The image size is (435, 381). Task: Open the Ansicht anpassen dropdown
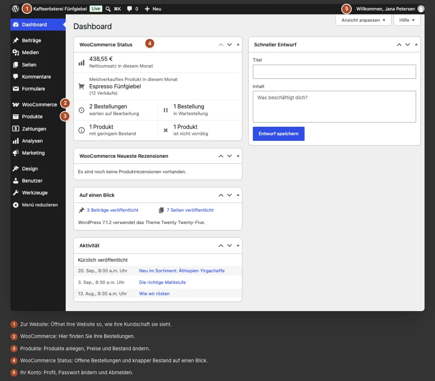pyautogui.click(x=363, y=20)
